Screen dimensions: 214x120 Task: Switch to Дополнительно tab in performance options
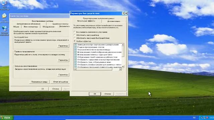coord(114,21)
